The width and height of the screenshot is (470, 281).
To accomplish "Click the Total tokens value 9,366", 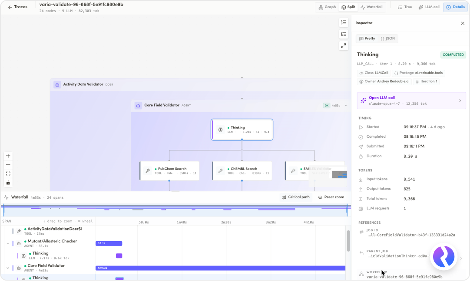I will coord(409,199).
